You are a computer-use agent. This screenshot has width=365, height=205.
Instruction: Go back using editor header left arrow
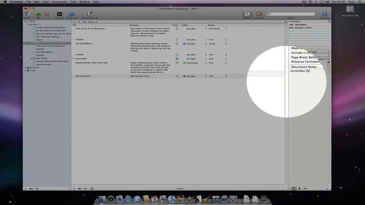point(74,22)
